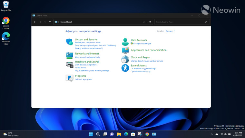Click the Hardware and Sound printer icon
Image resolution: width=245 pixels, height=138 pixels.
69,64
